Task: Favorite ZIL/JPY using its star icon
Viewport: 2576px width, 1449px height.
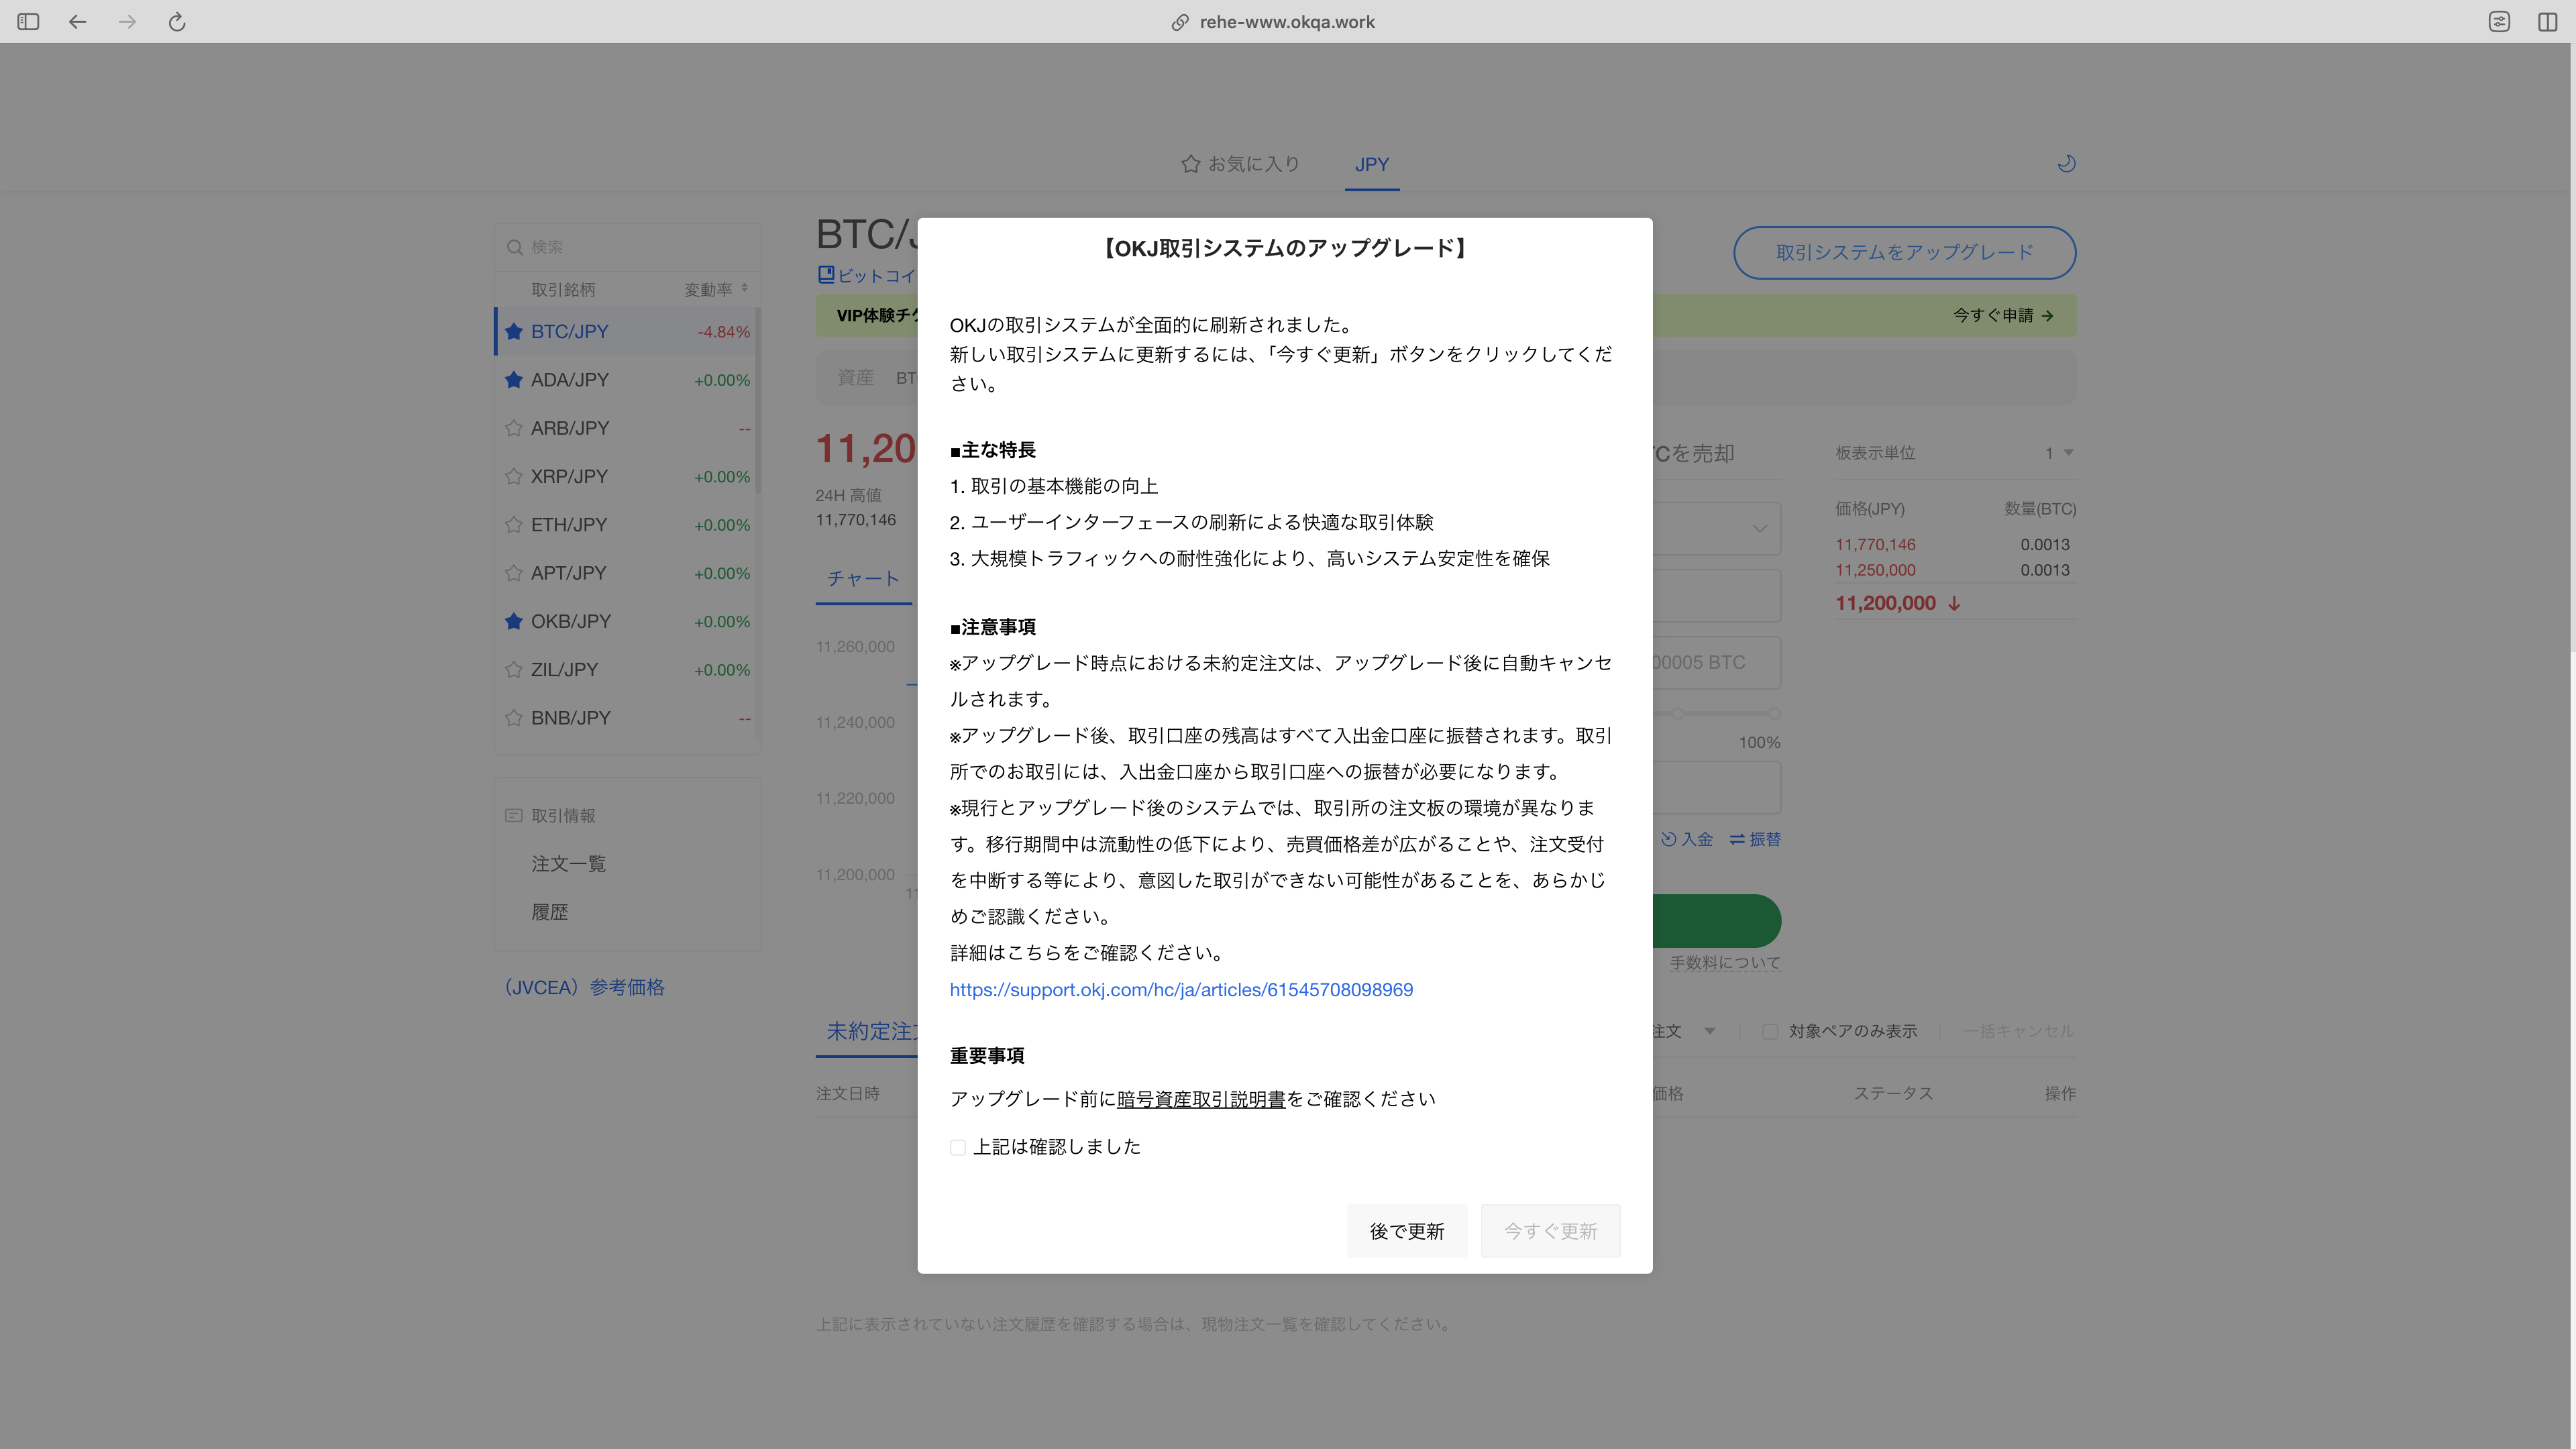Action: tap(514, 669)
